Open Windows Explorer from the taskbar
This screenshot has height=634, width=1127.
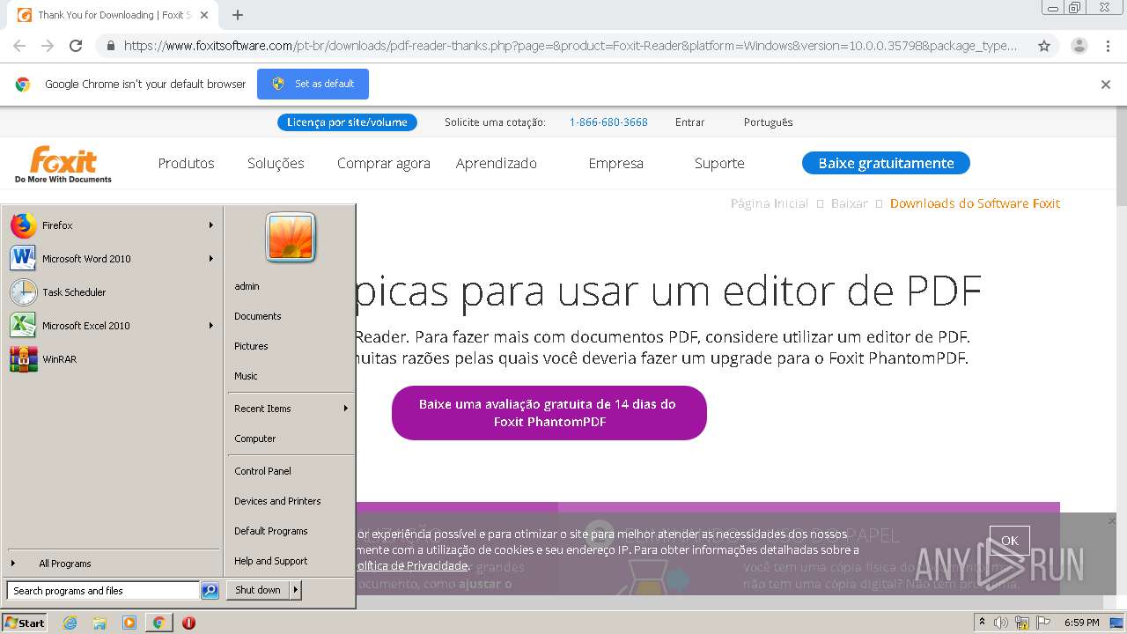click(x=99, y=623)
